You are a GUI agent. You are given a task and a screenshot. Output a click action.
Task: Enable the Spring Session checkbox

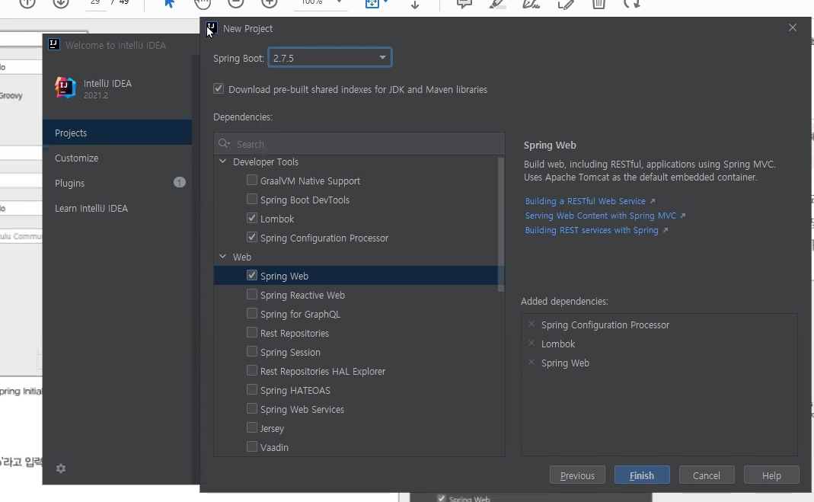tap(252, 351)
